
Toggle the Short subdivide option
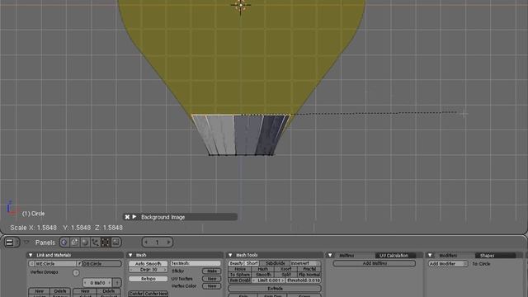[x=252, y=263]
